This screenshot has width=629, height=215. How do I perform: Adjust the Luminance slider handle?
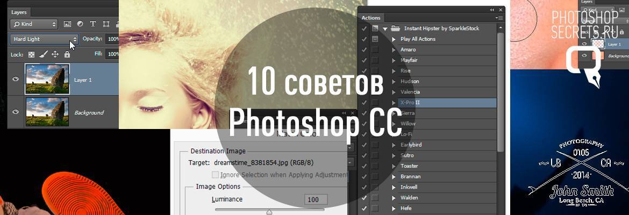tap(269, 212)
